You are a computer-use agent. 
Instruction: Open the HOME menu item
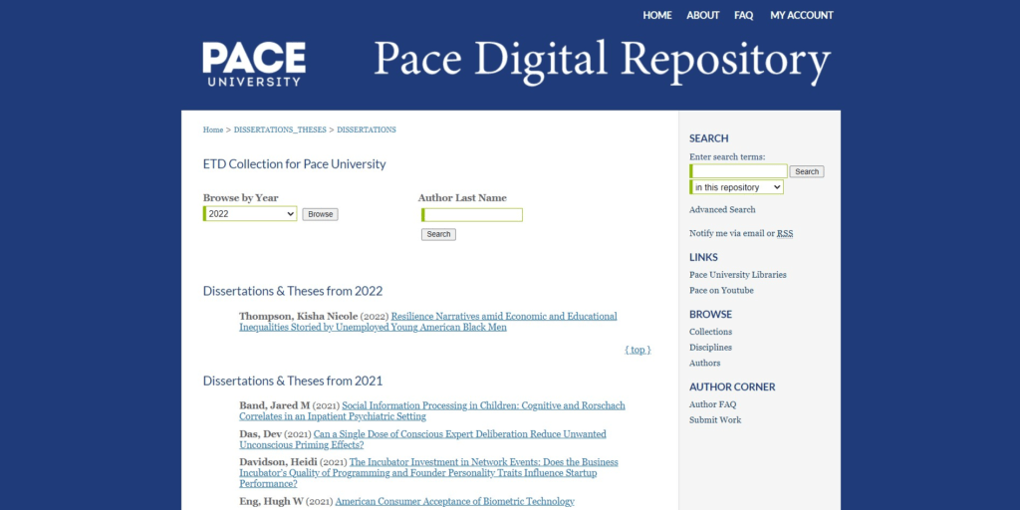pos(657,15)
